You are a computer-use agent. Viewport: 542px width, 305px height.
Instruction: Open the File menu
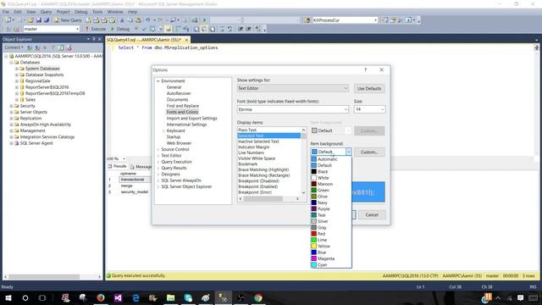click(6, 12)
